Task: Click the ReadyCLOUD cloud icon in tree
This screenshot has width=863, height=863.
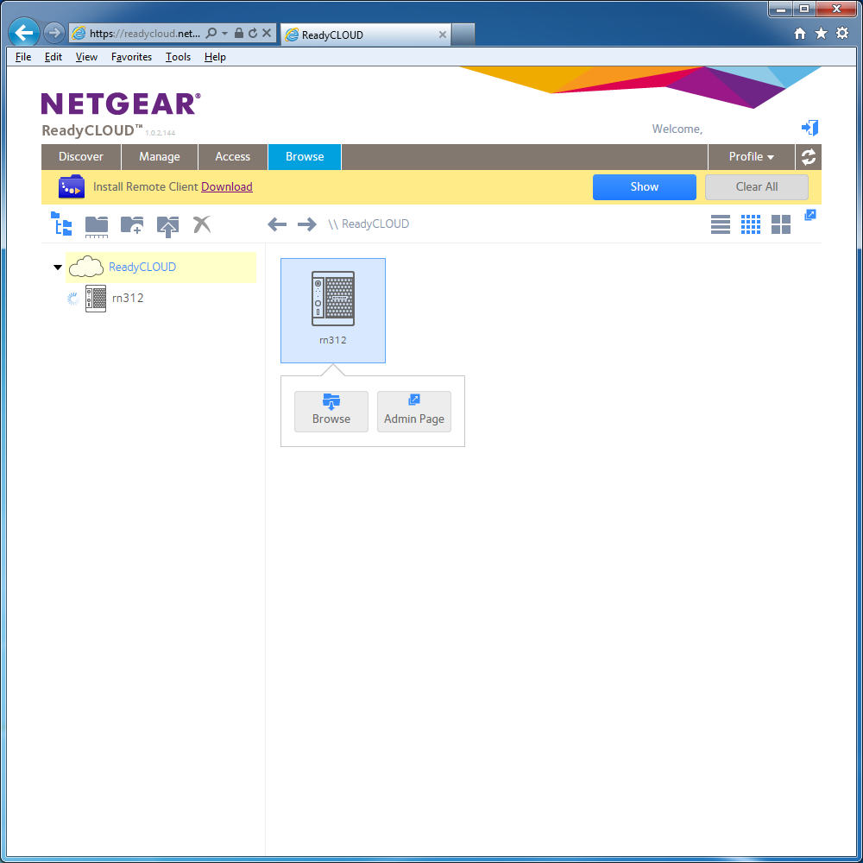Action: click(x=85, y=267)
